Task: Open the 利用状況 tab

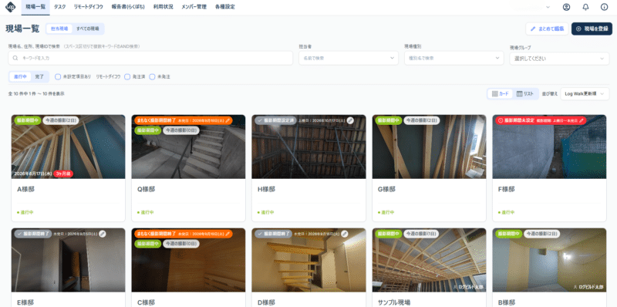Action: tap(163, 7)
